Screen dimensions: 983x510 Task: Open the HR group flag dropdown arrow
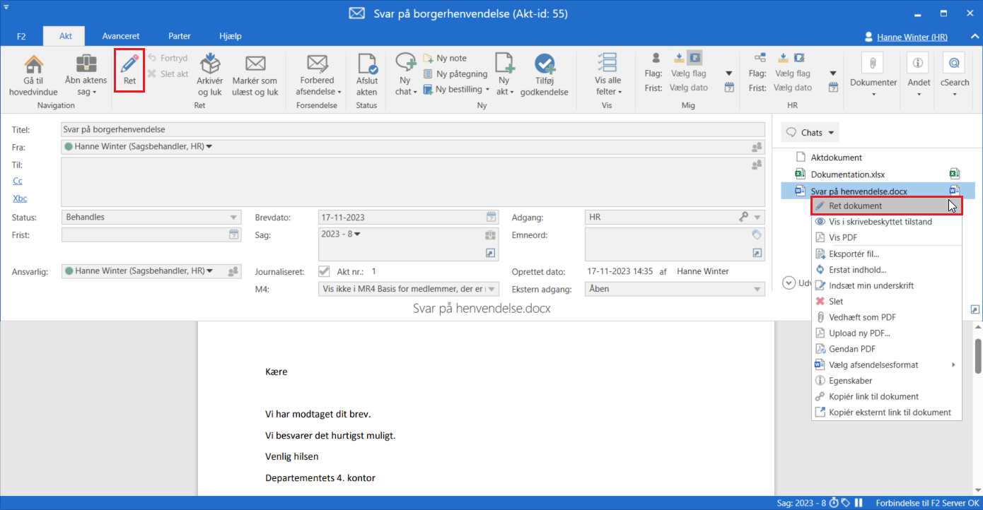[833, 73]
